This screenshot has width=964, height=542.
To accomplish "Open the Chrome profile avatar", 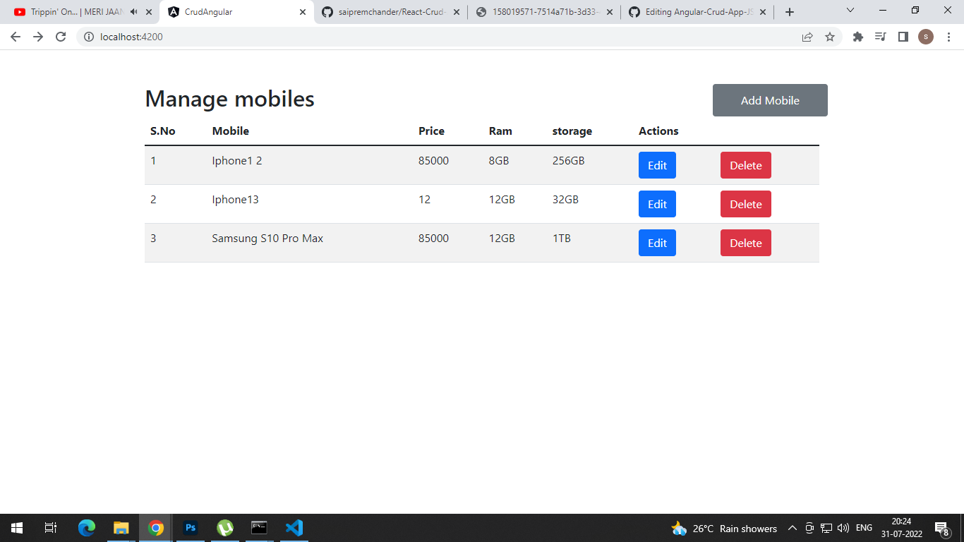I will [926, 37].
